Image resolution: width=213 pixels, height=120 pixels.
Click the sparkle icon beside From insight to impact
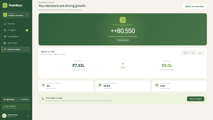tap(43, 99)
